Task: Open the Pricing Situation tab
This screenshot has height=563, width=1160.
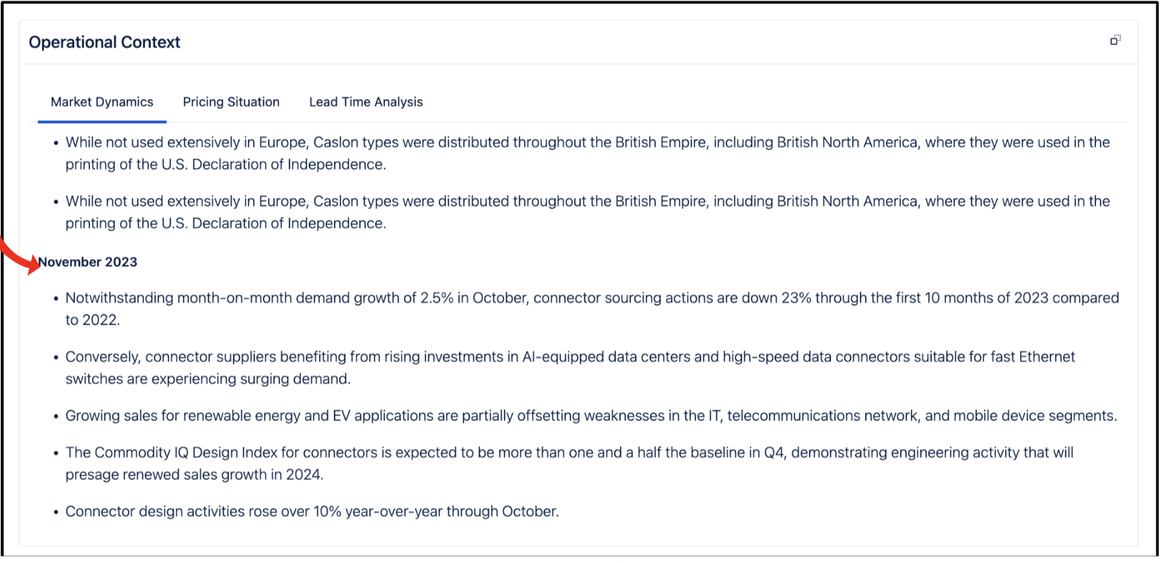Action: click(231, 102)
